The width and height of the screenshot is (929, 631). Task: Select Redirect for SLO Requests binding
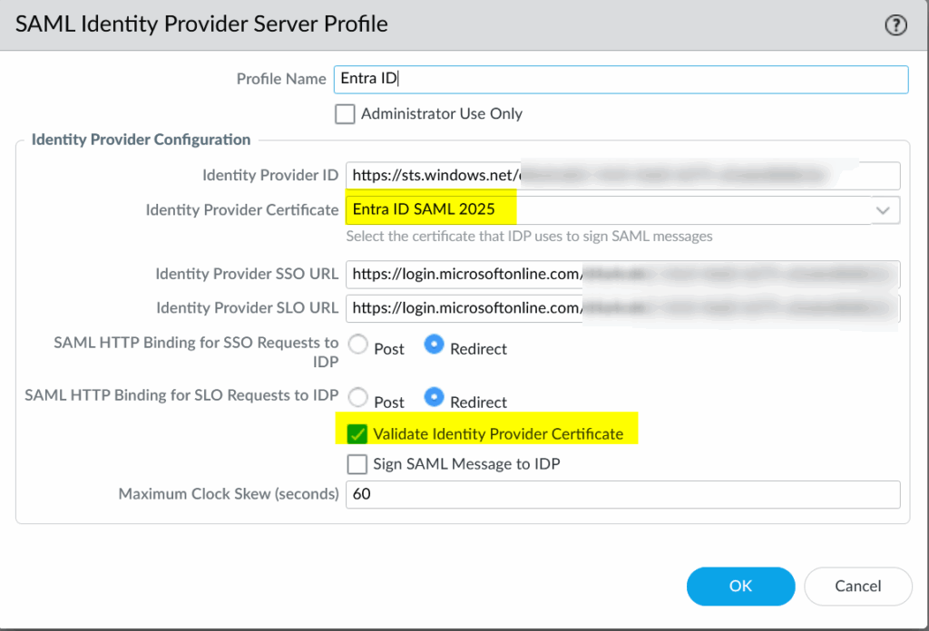coord(435,398)
